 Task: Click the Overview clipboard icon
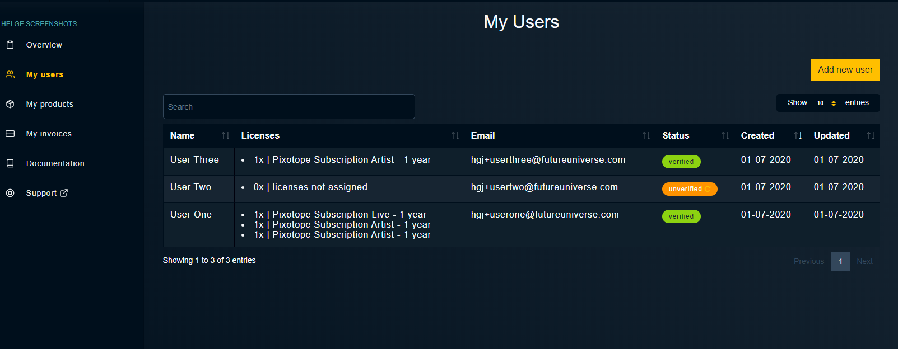tap(10, 45)
